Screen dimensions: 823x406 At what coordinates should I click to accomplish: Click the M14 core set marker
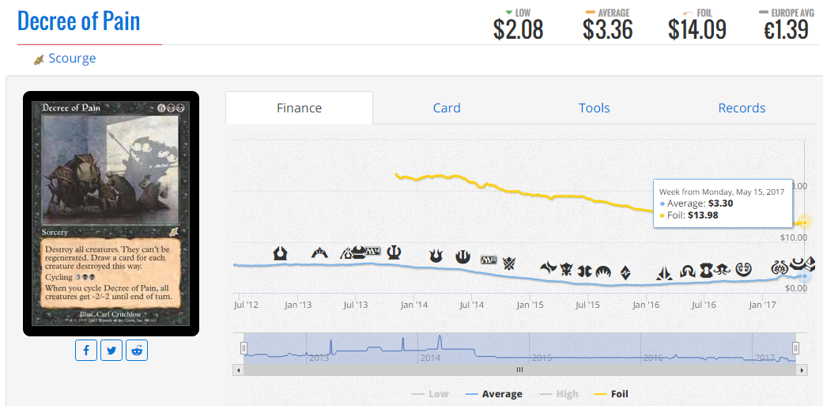click(x=373, y=251)
